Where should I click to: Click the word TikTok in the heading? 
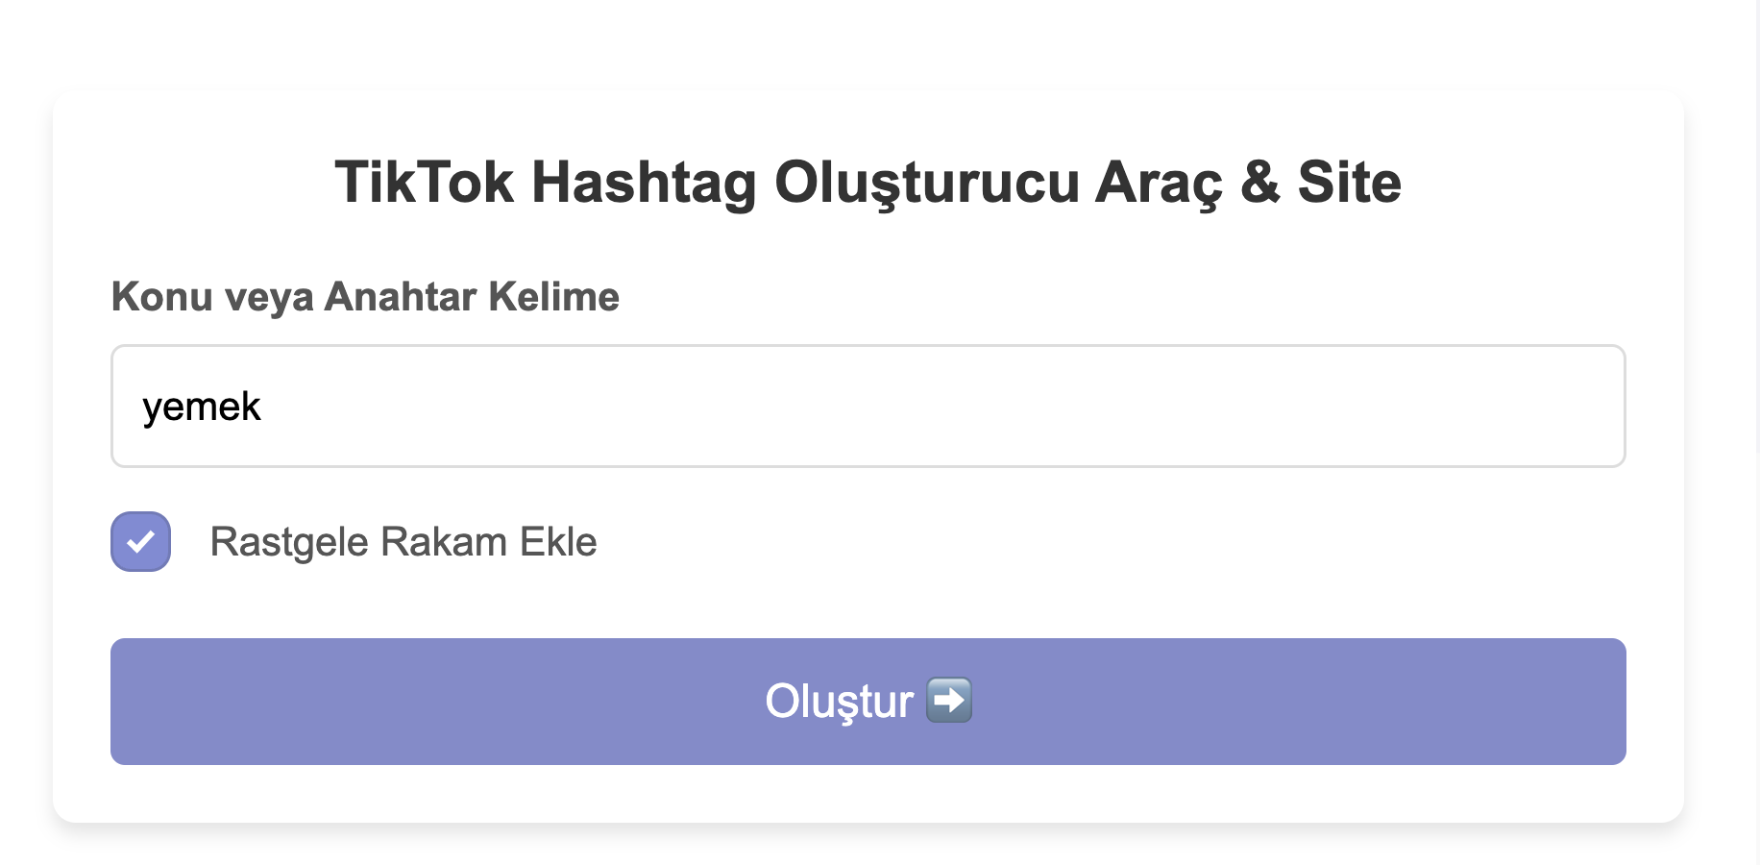[x=425, y=183]
